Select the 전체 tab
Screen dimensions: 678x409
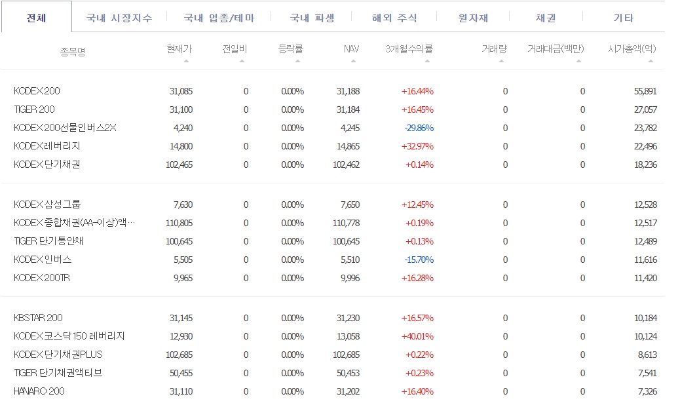36,18
